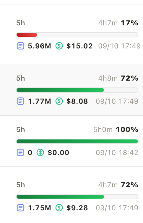Click the green progress bar above 1.77M
Image resolution: width=143 pixels, height=223 pixels.
coord(77,90)
